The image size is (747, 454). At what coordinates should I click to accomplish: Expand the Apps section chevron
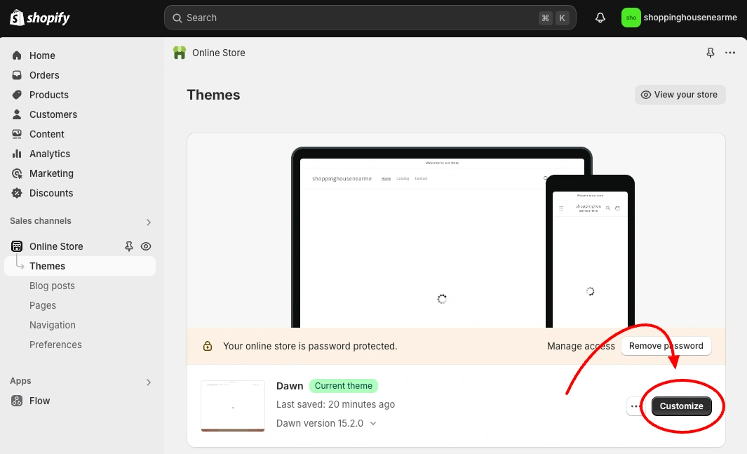(x=149, y=382)
